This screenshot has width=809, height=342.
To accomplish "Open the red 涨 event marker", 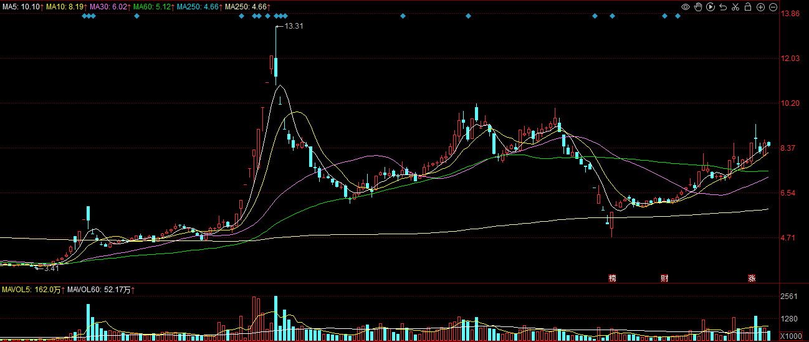I will (x=752, y=278).
